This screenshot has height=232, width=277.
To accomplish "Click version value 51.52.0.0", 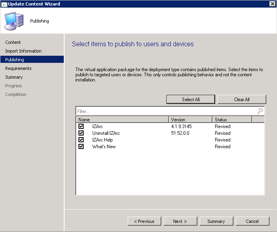I will pyautogui.click(x=180, y=133).
